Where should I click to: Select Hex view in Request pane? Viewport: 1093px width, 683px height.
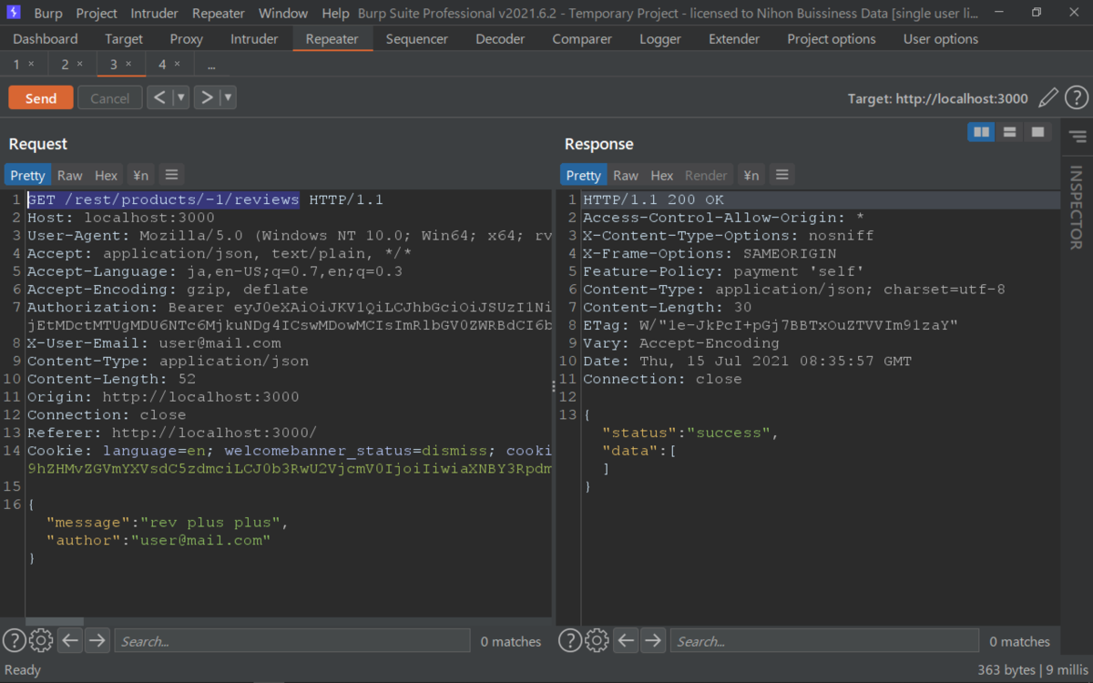pyautogui.click(x=107, y=175)
